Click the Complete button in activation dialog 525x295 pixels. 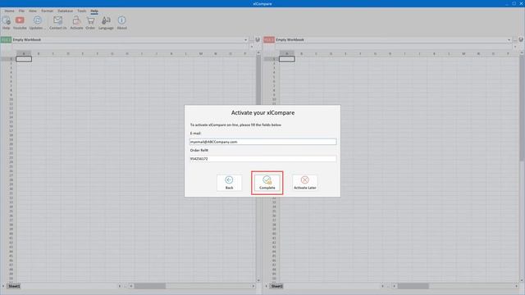coord(267,183)
